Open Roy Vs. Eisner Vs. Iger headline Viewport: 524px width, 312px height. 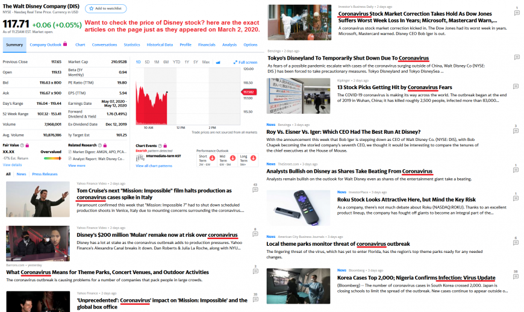coord(343,132)
